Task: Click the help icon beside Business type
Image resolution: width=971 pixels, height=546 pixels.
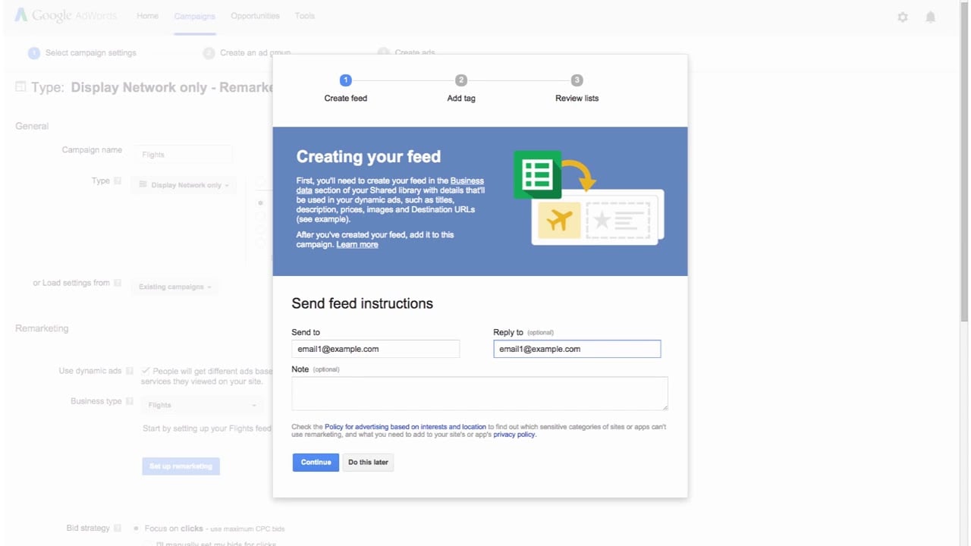Action: tap(129, 400)
